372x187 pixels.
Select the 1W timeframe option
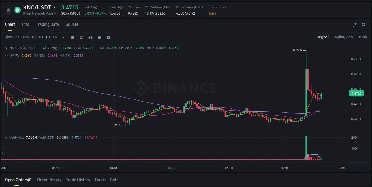point(55,37)
